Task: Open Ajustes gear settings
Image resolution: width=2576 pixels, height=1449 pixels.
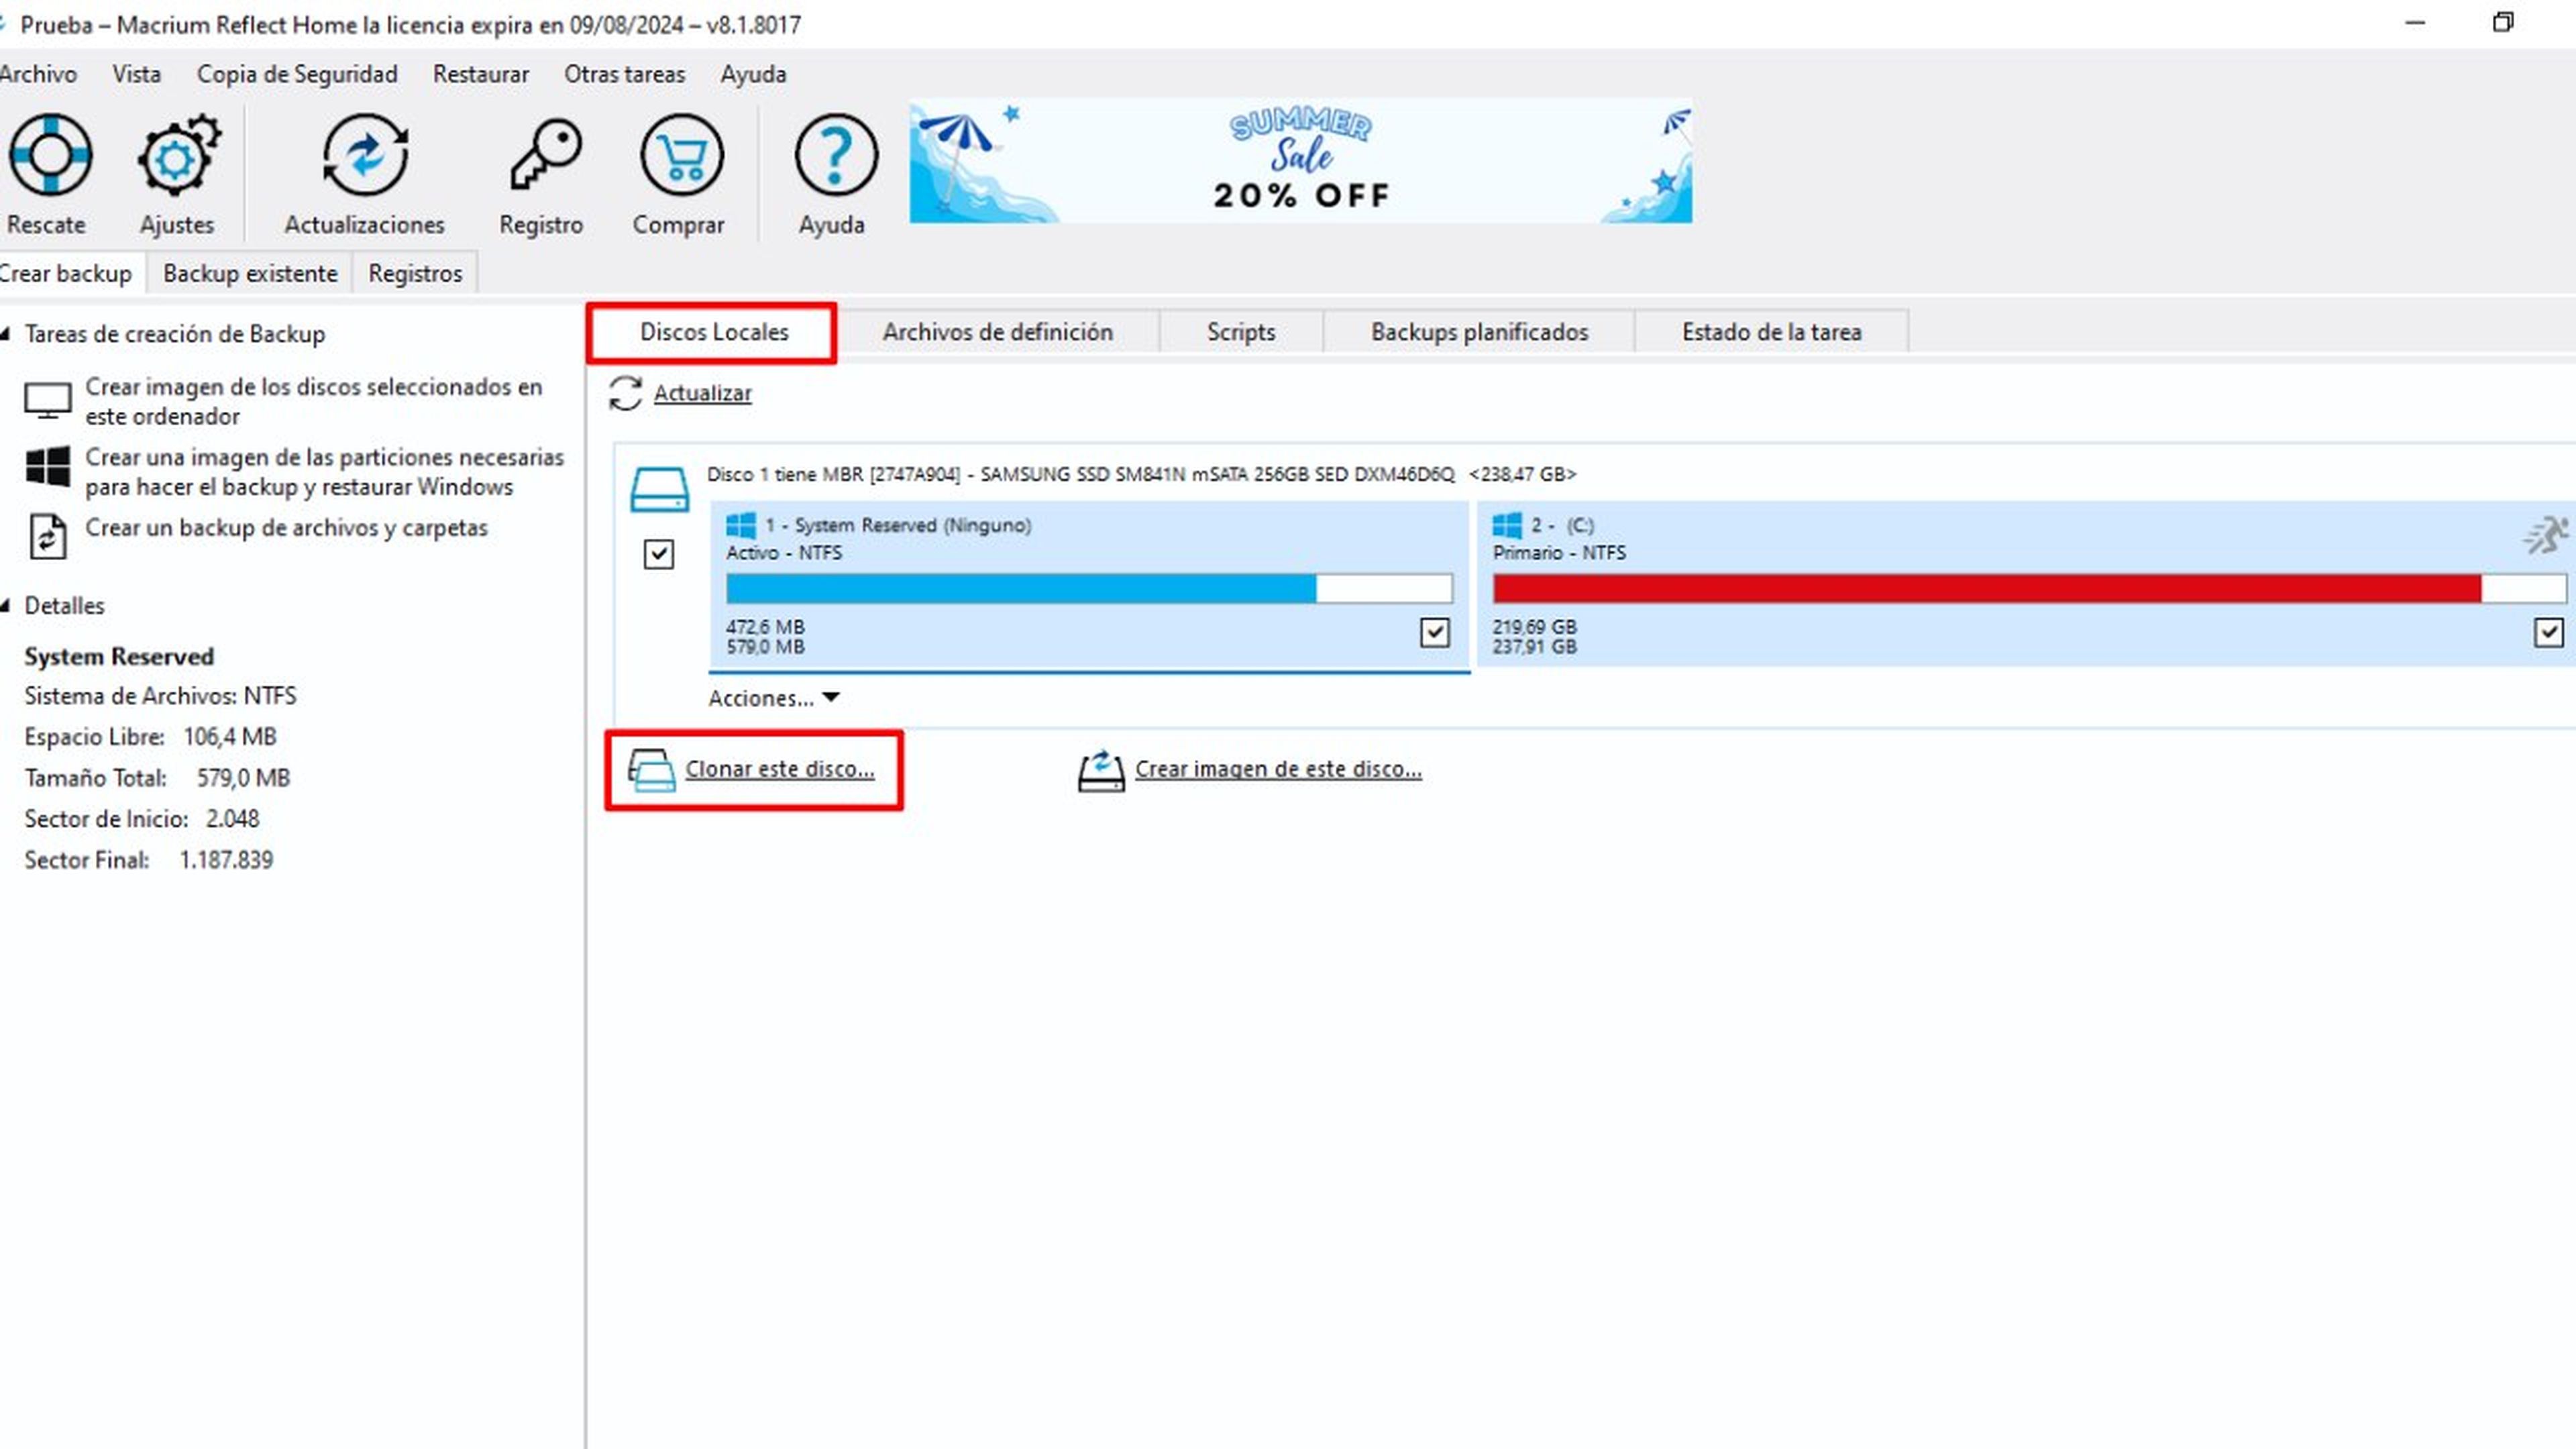Action: [x=178, y=155]
